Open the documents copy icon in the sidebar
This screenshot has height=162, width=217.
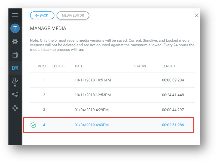coord(15,55)
